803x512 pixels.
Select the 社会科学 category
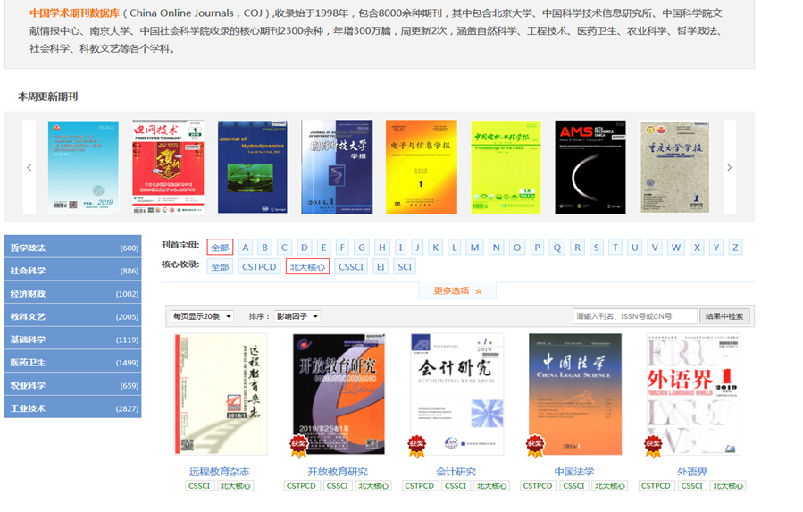tap(72, 270)
